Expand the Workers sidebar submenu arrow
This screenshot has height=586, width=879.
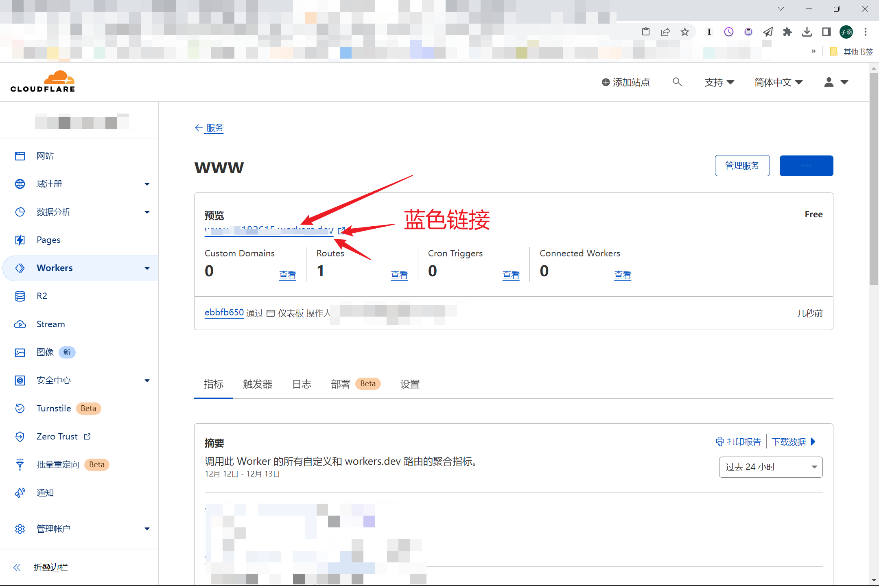click(x=147, y=269)
